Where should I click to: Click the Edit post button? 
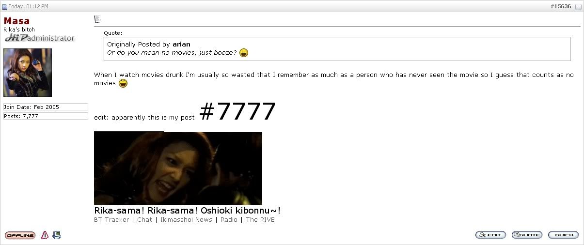(x=490, y=235)
